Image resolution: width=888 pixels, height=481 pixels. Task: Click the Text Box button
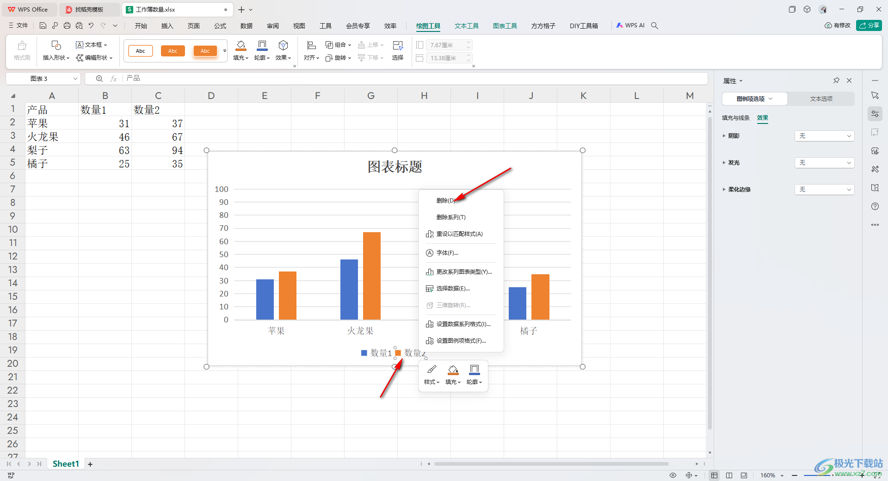(x=91, y=45)
